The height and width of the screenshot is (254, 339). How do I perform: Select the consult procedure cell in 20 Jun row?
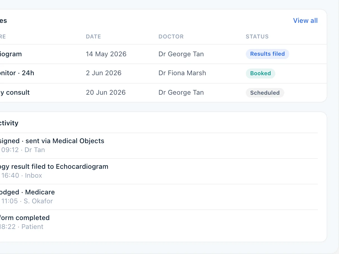[x=15, y=92]
